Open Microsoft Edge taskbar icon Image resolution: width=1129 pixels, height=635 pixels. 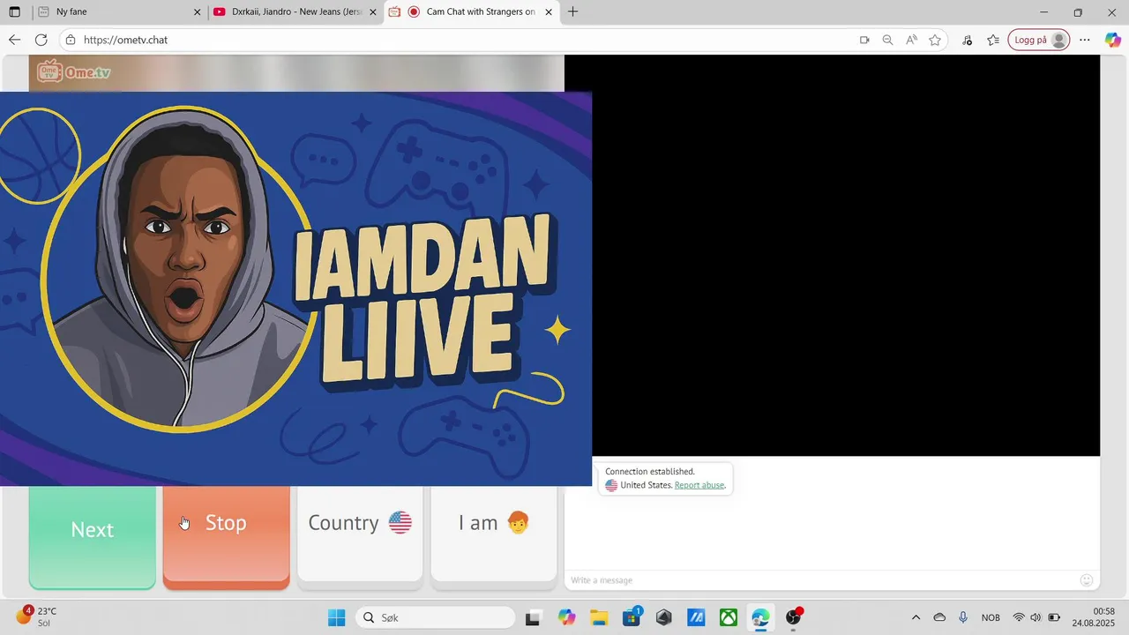pyautogui.click(x=761, y=617)
